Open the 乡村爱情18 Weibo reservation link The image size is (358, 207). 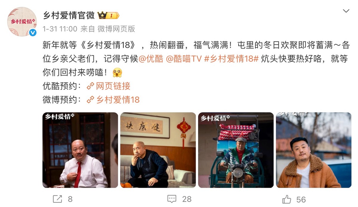[x=118, y=100]
